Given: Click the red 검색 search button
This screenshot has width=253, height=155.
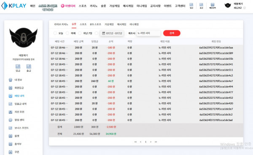Looking at the screenshot, I should [x=172, y=33].
